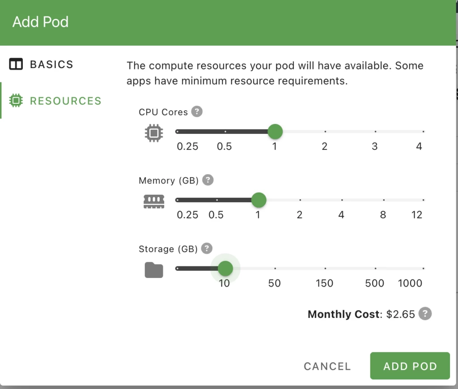Click the Memory (GB) help question mark icon
The image size is (458, 389).
point(208,180)
